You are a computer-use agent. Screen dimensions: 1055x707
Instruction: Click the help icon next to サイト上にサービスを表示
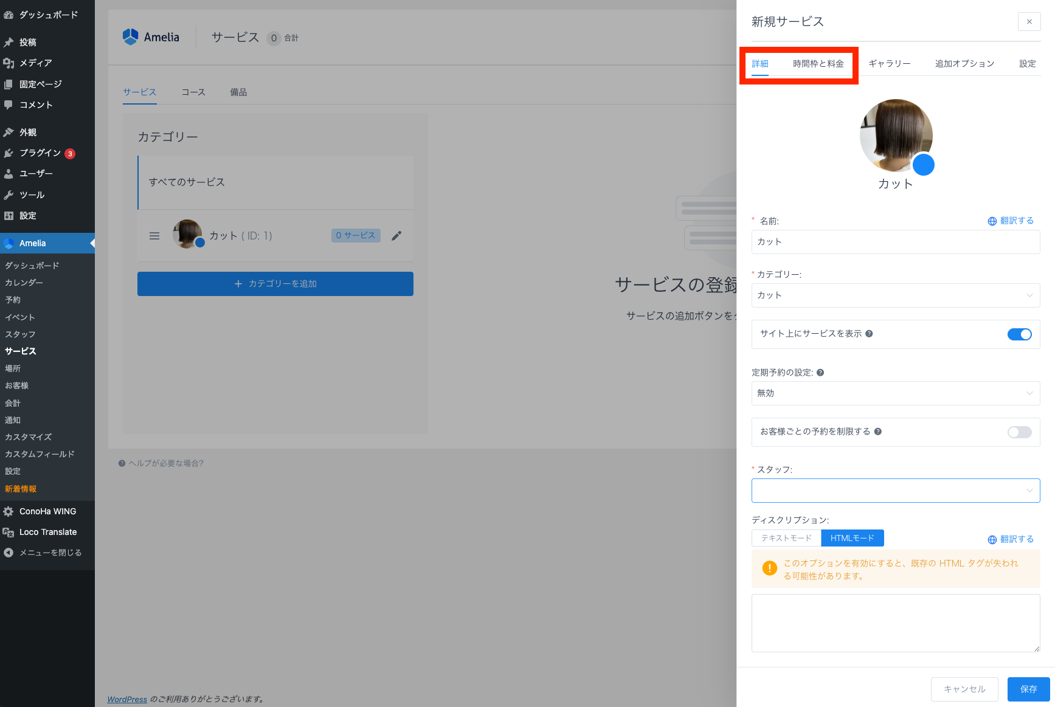click(869, 334)
